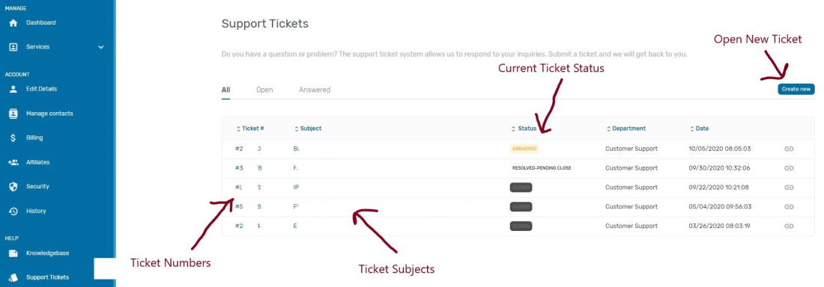Click link icon for the 03/26/2020 ticket

tap(789, 226)
